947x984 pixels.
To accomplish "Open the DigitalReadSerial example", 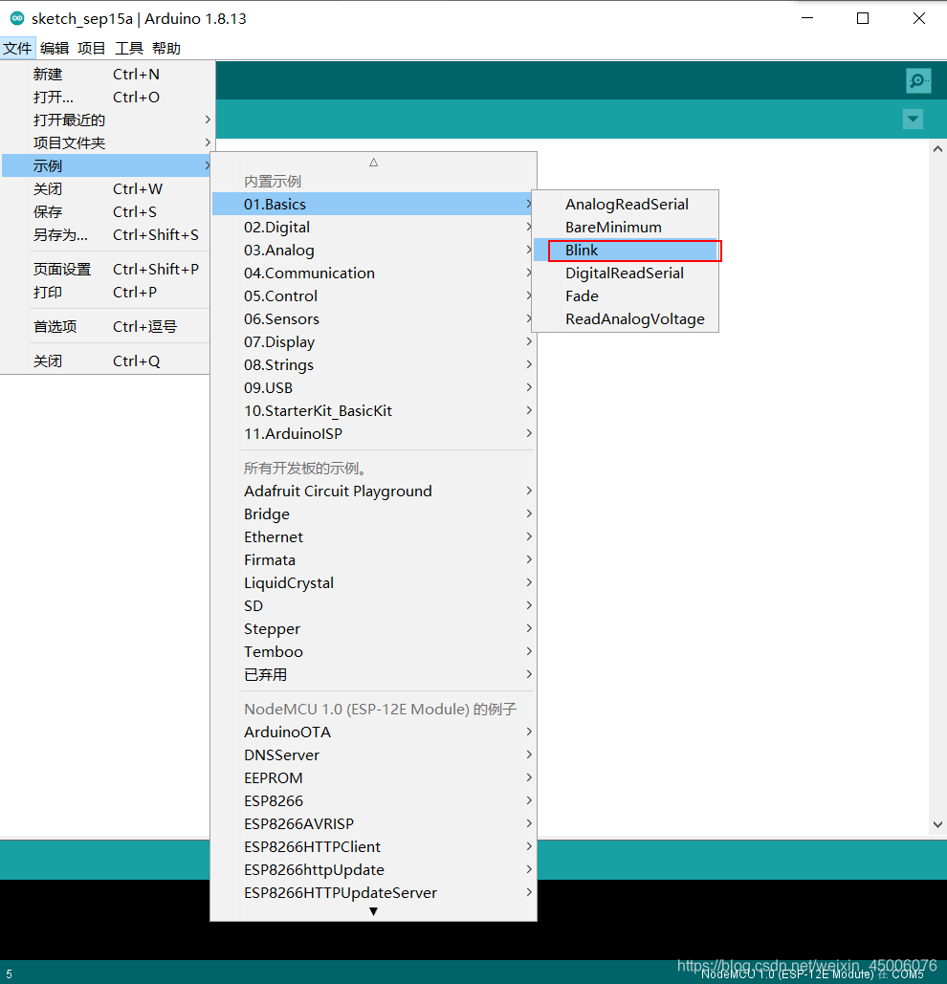I will [626, 273].
